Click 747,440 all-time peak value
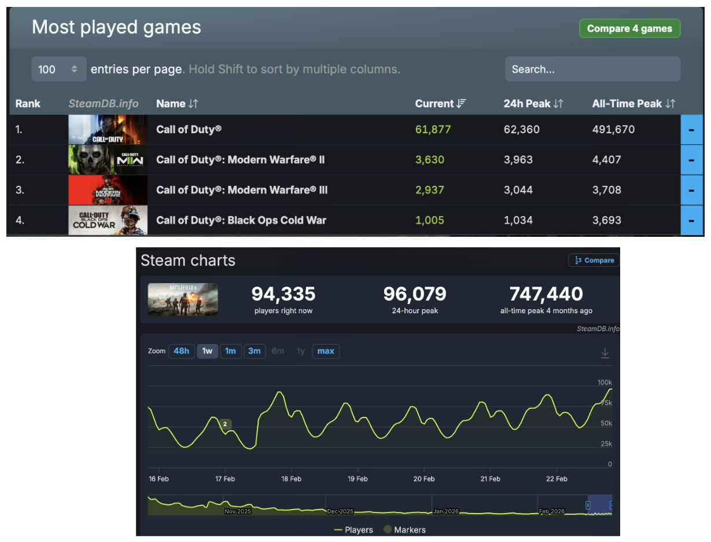711x542 pixels. click(546, 294)
